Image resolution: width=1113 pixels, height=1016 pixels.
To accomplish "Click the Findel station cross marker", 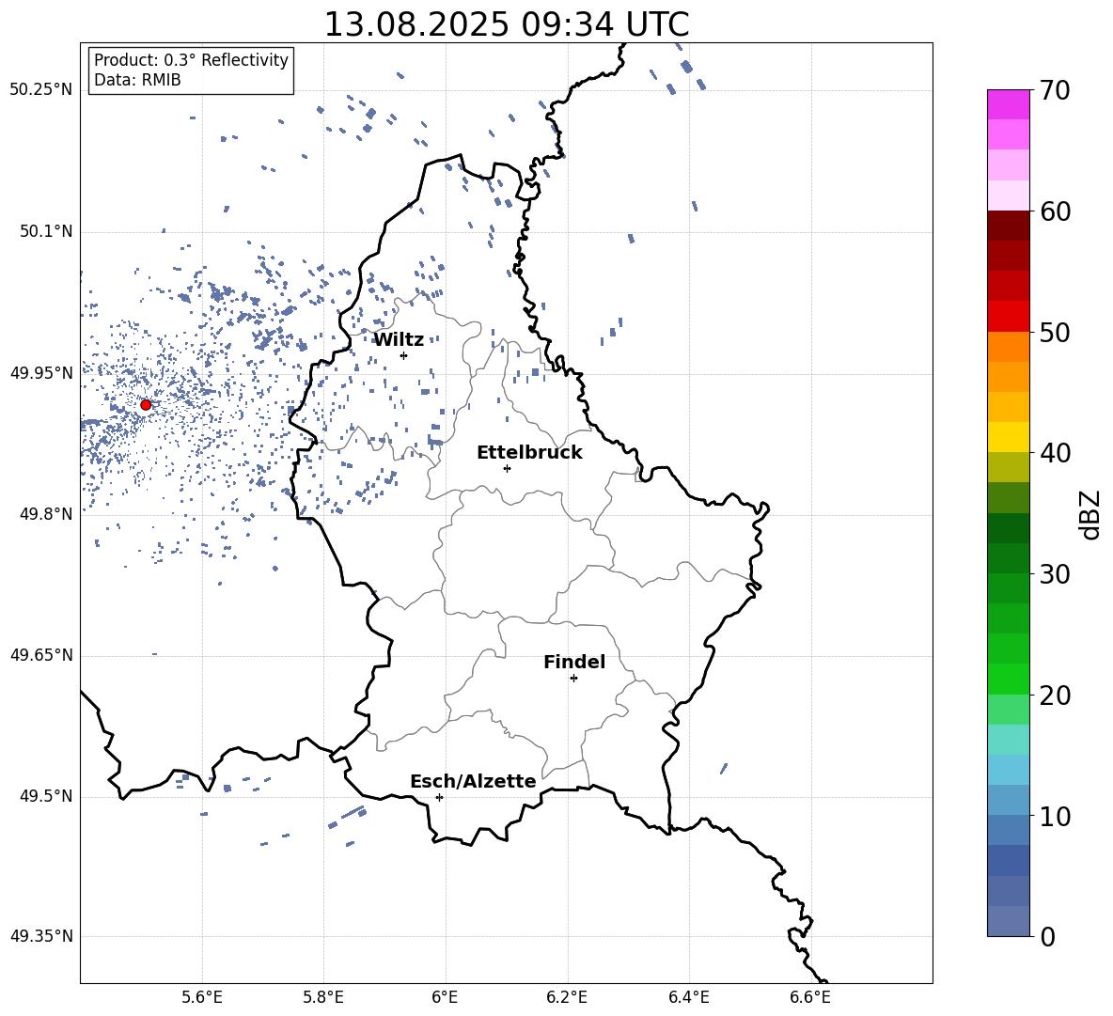I will pos(573,679).
